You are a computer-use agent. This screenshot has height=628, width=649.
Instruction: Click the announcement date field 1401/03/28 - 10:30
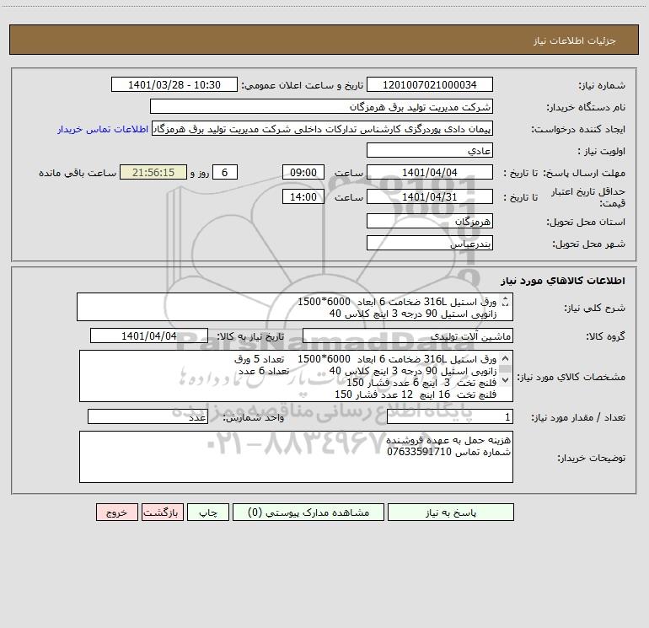click(174, 85)
